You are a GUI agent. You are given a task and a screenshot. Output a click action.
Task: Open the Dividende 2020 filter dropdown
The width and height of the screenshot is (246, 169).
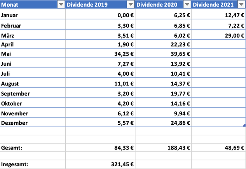click(187, 4)
